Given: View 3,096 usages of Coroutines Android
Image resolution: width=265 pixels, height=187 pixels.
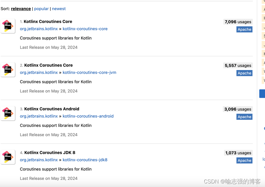Looking at the screenshot, I should pyautogui.click(x=238, y=109).
